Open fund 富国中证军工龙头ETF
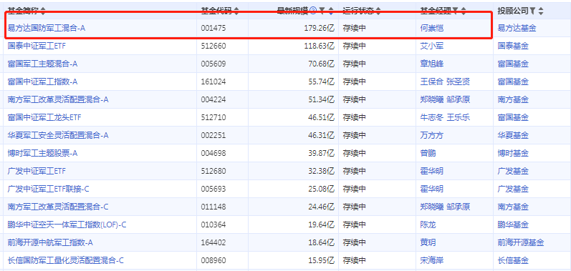 pos(44,117)
